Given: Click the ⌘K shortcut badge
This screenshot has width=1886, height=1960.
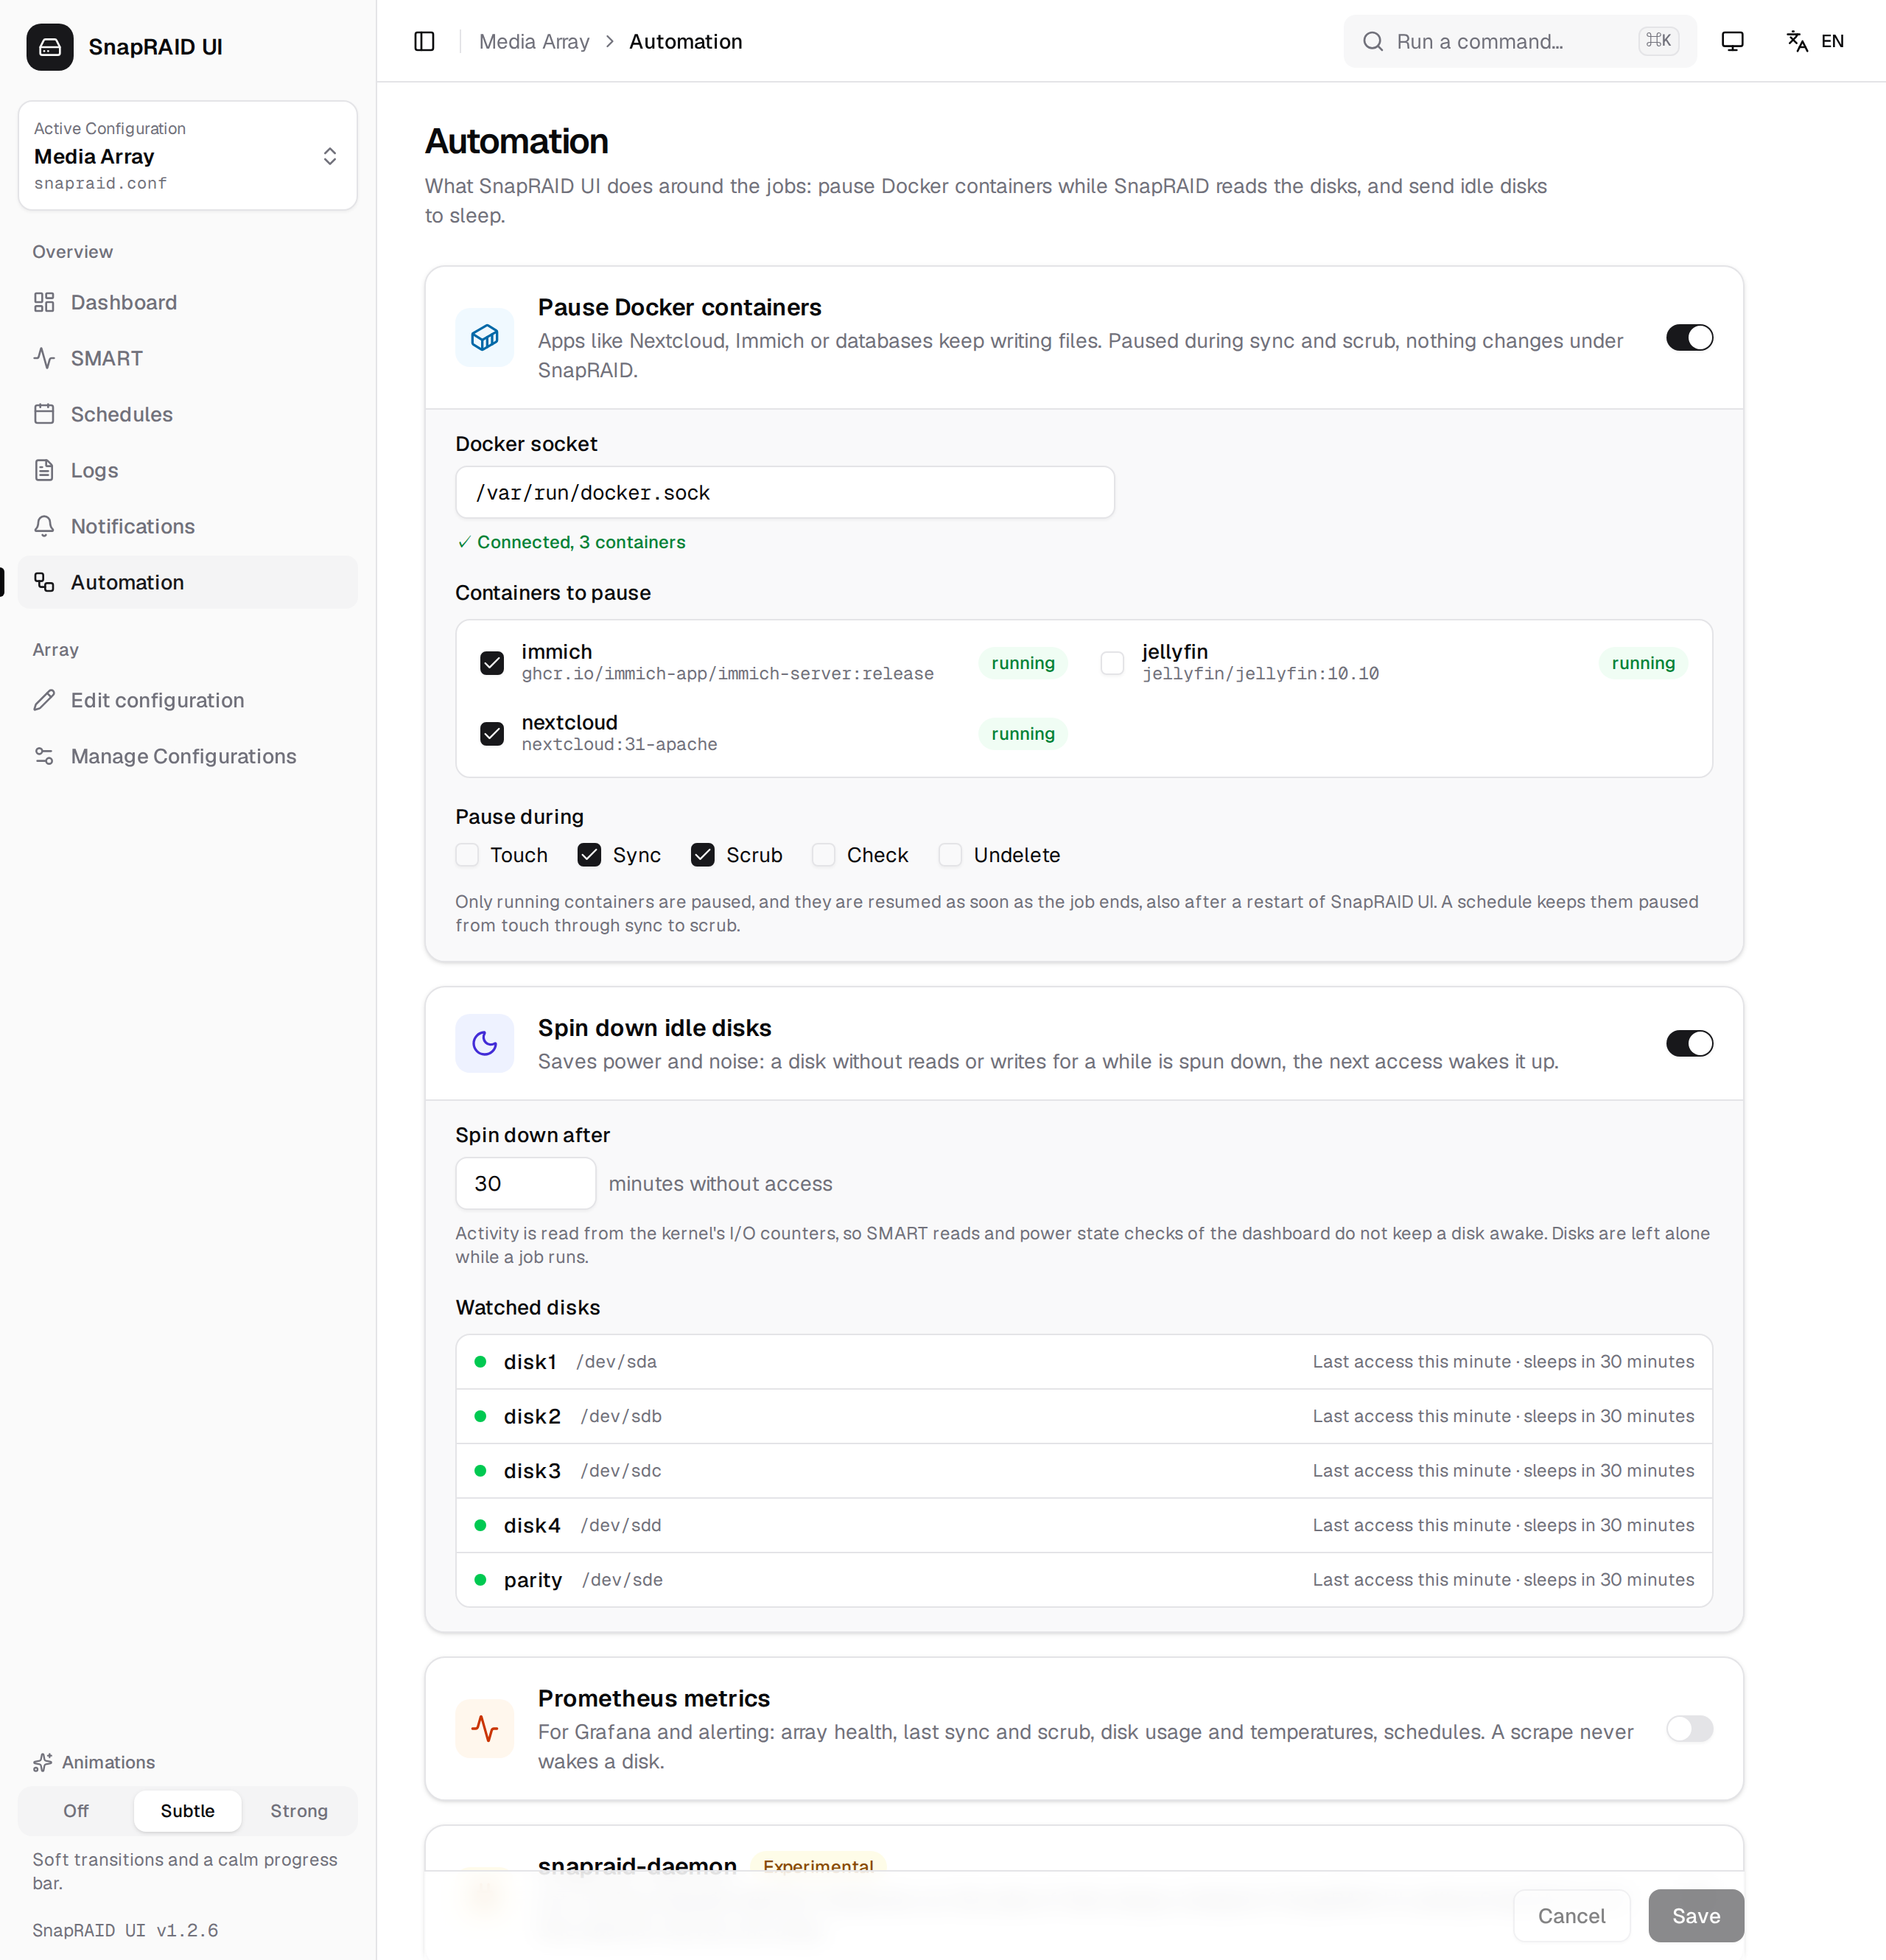Looking at the screenshot, I should point(1659,41).
